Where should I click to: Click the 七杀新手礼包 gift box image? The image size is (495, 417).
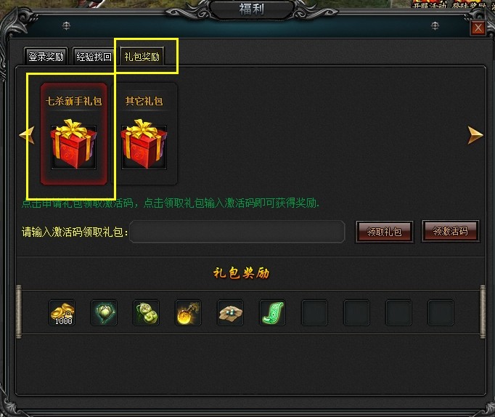[73, 144]
